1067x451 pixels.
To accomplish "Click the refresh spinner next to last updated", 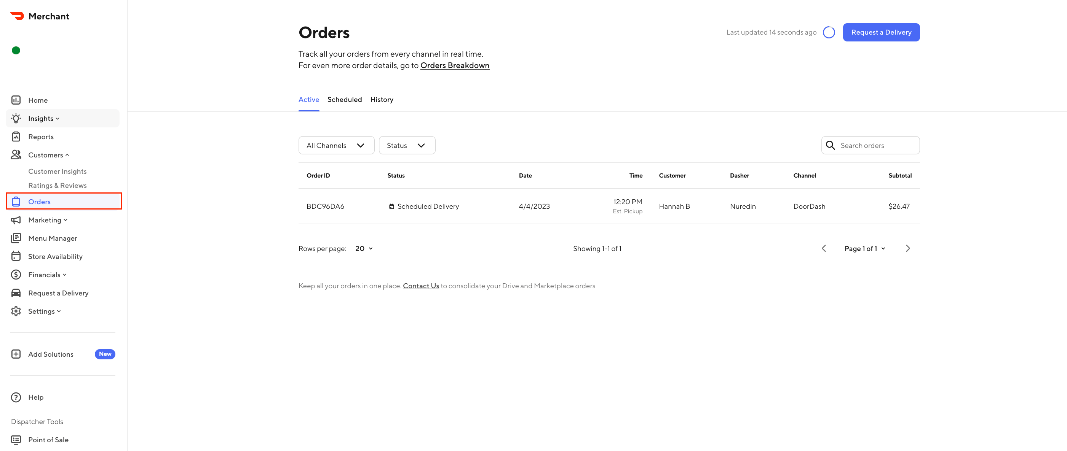I will click(x=829, y=32).
